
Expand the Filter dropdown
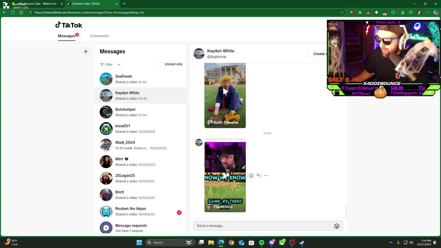coord(111,64)
